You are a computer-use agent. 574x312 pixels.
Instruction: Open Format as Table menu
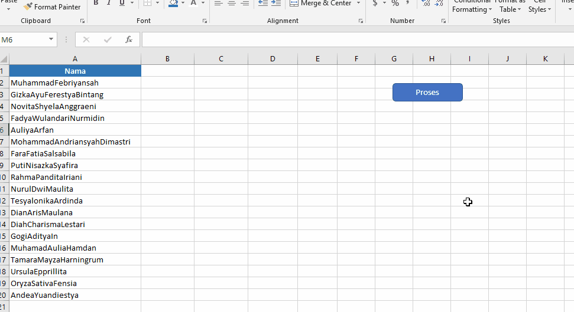click(510, 6)
